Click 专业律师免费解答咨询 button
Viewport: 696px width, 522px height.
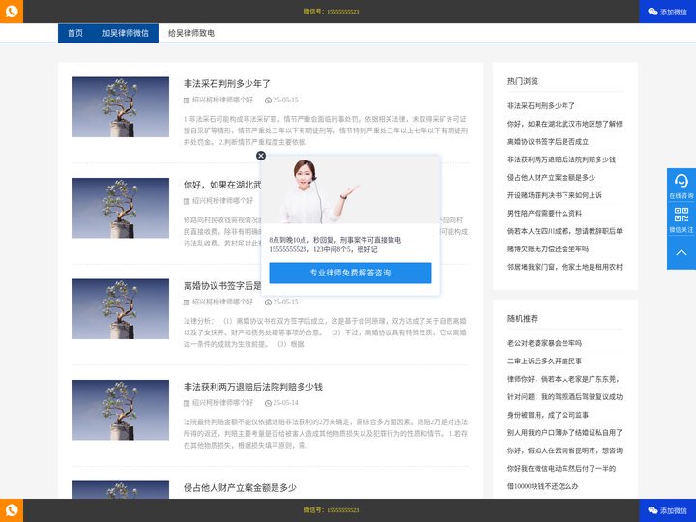(350, 273)
